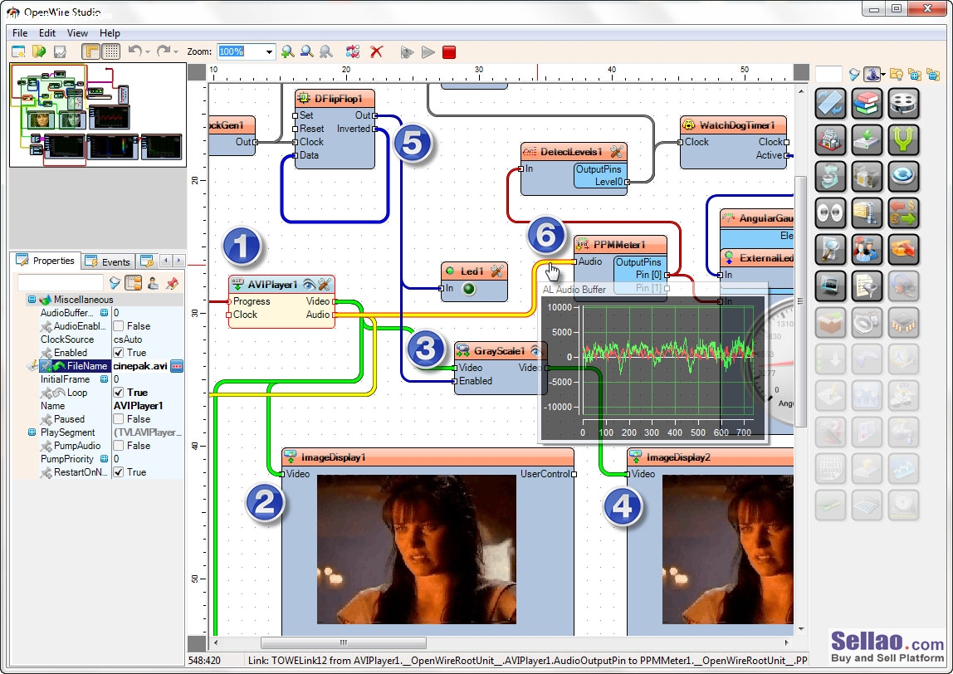Screen dimensions: 953x674
Task: Check the Paused property checkbox
Action: tap(119, 419)
